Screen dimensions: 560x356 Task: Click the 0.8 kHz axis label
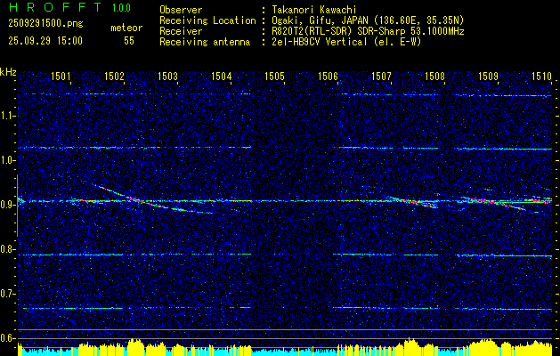pos(6,249)
